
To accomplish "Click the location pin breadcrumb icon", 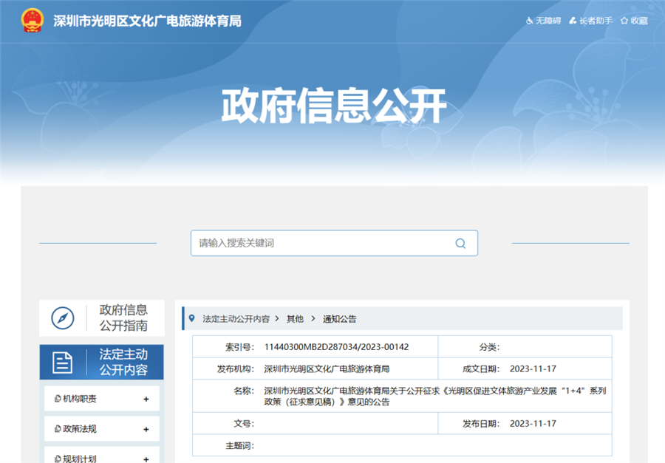I will tap(191, 318).
